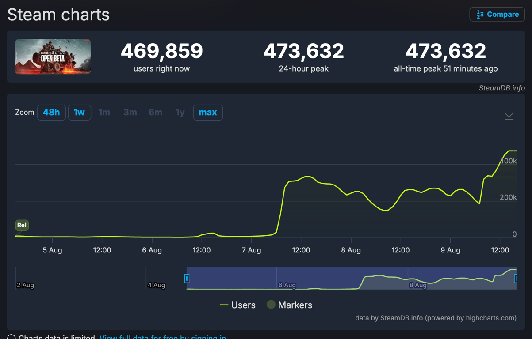Click the shaded navigator selection area

[352, 278]
